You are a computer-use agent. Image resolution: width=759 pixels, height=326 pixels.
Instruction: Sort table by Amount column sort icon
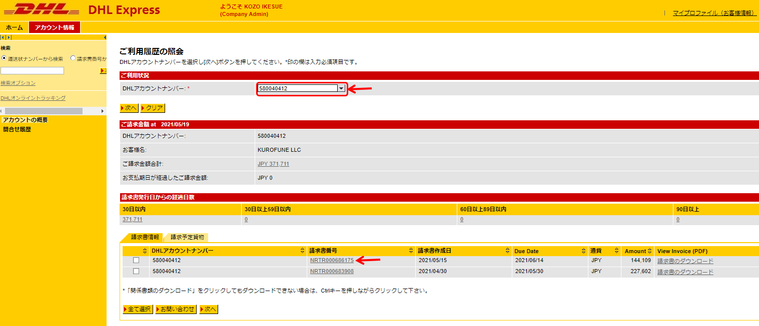650,251
